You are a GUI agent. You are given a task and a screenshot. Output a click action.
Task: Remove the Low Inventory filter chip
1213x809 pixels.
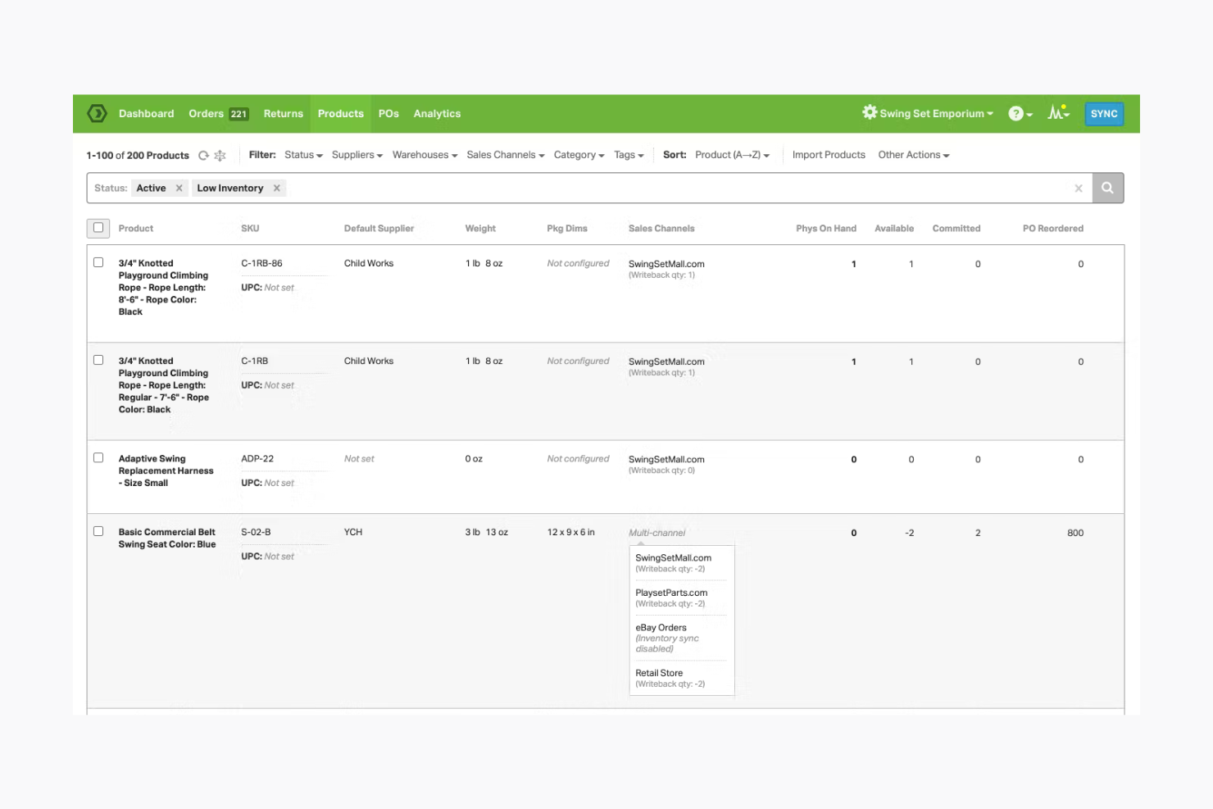(277, 188)
